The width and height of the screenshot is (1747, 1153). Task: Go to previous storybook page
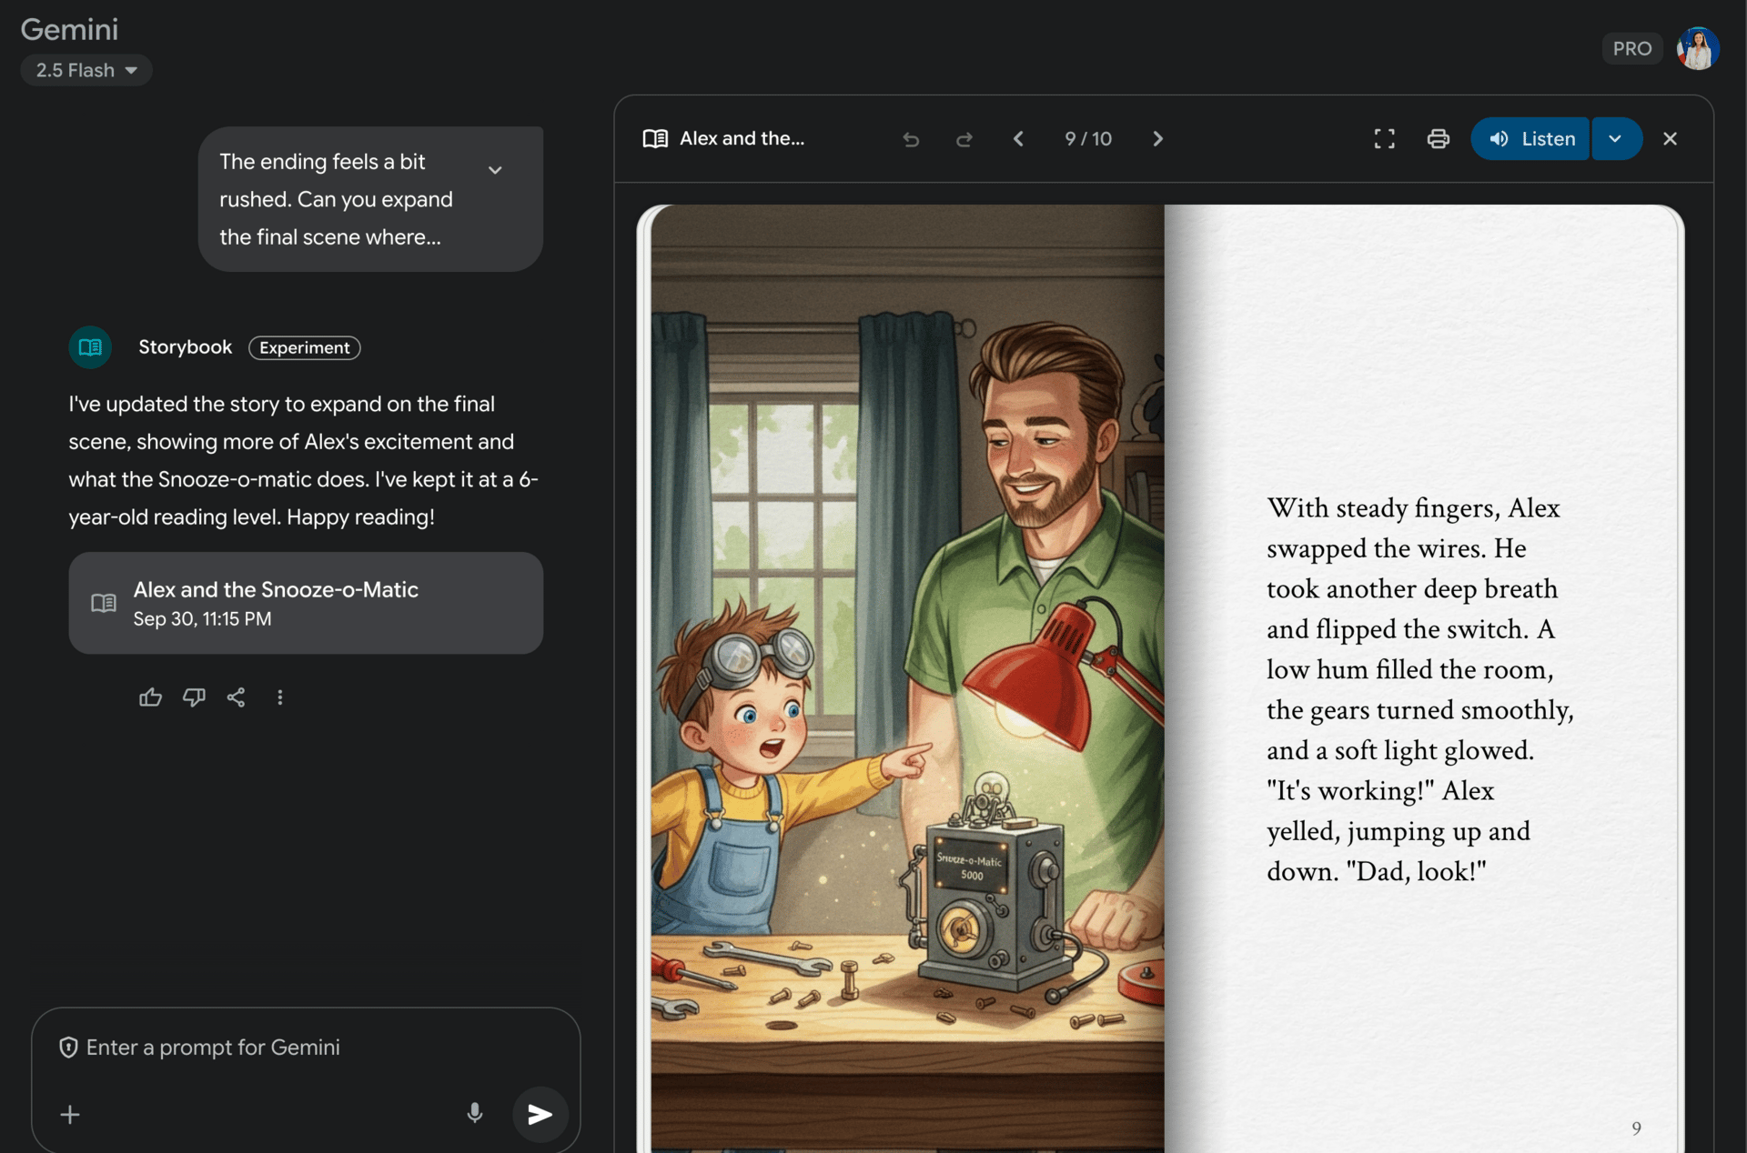tap(1018, 139)
